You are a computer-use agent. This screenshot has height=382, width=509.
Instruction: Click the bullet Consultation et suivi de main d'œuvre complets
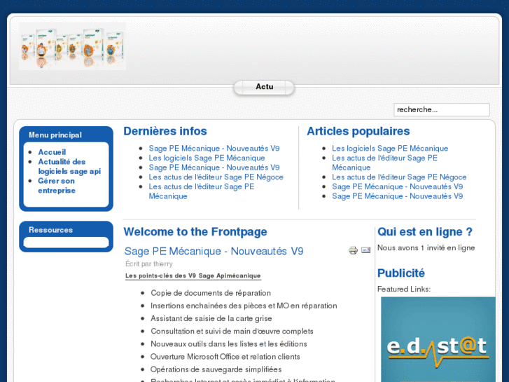pyautogui.click(x=232, y=332)
